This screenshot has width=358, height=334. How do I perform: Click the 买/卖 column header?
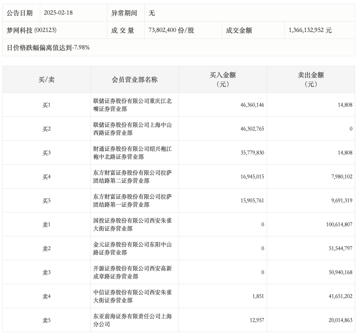tap(46, 79)
